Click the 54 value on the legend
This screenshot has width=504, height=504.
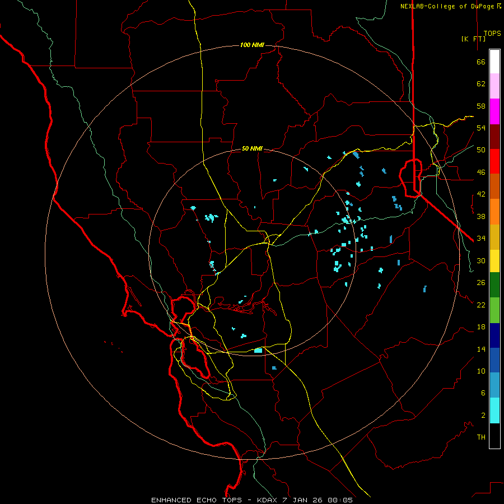pos(481,128)
